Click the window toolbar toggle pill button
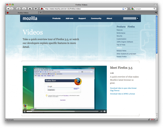Viewport: 163px width, 128px height. 155,5
